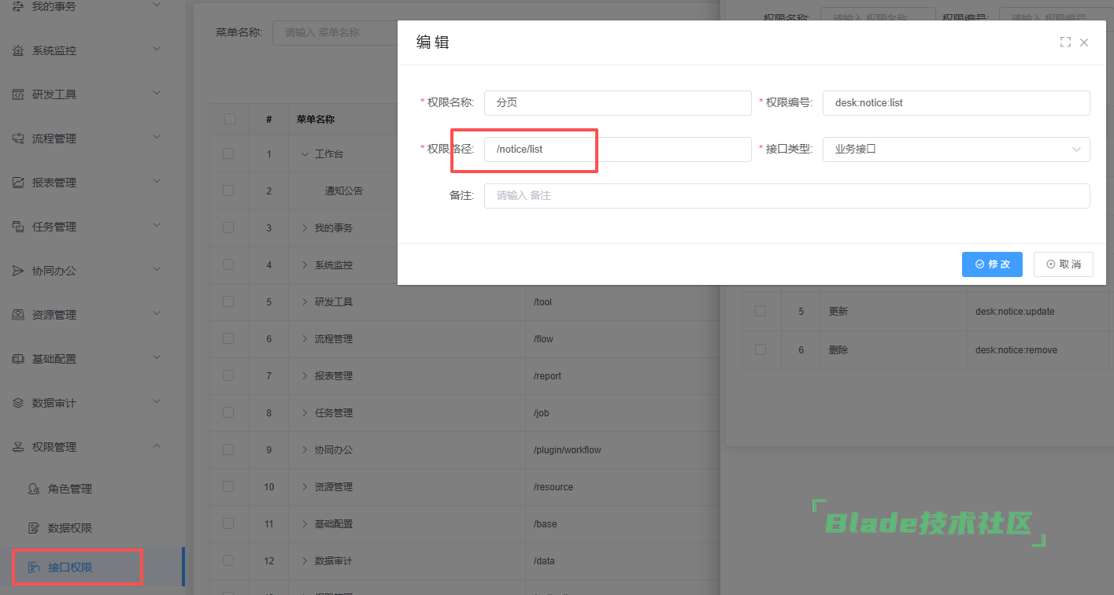Click the 取消 cancel button
This screenshot has height=595, width=1114.
pos(1063,264)
